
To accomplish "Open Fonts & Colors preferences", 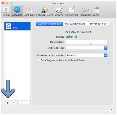I will 45,11.
